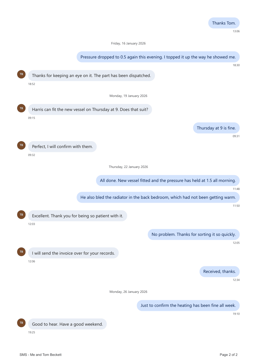257x363 pixels.
Task: Click the 'Thursday, 22 January 2026' date separator
Action: coord(128,167)
